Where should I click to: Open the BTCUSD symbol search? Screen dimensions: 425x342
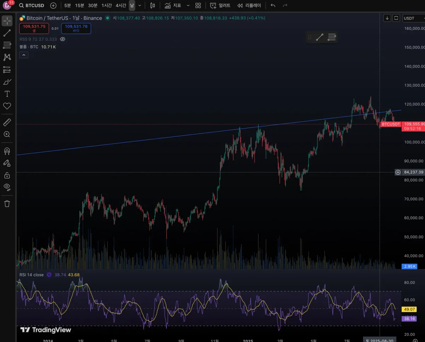(32, 5)
